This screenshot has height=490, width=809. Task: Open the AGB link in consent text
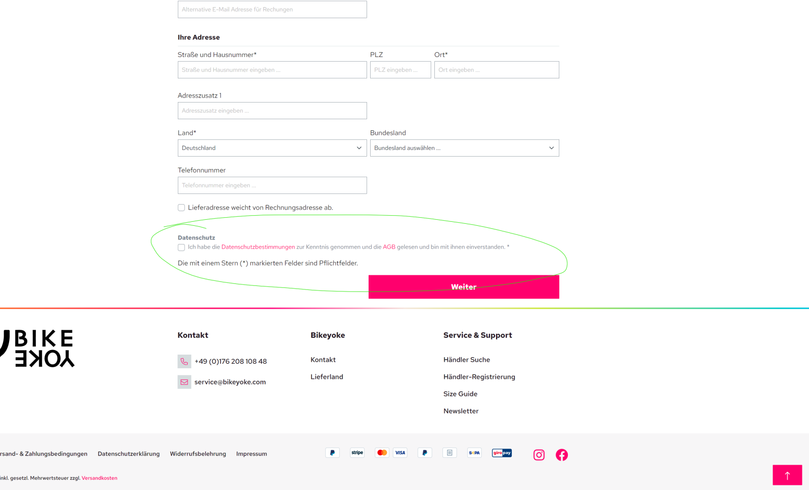click(389, 247)
